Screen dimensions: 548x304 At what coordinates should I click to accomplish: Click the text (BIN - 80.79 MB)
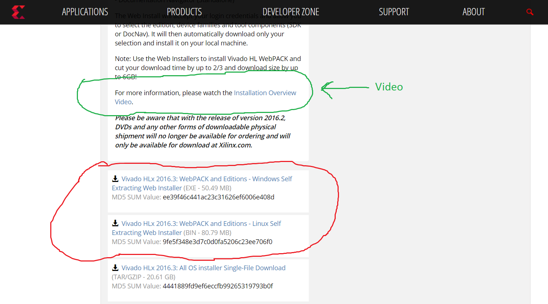coord(208,233)
